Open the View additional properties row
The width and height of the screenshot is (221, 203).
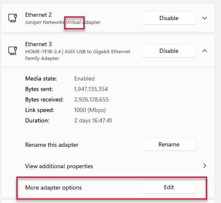(108, 166)
